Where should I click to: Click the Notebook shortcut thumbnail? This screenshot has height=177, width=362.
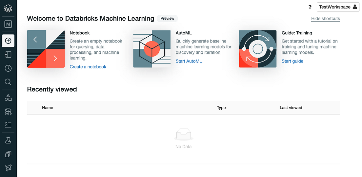click(x=46, y=49)
